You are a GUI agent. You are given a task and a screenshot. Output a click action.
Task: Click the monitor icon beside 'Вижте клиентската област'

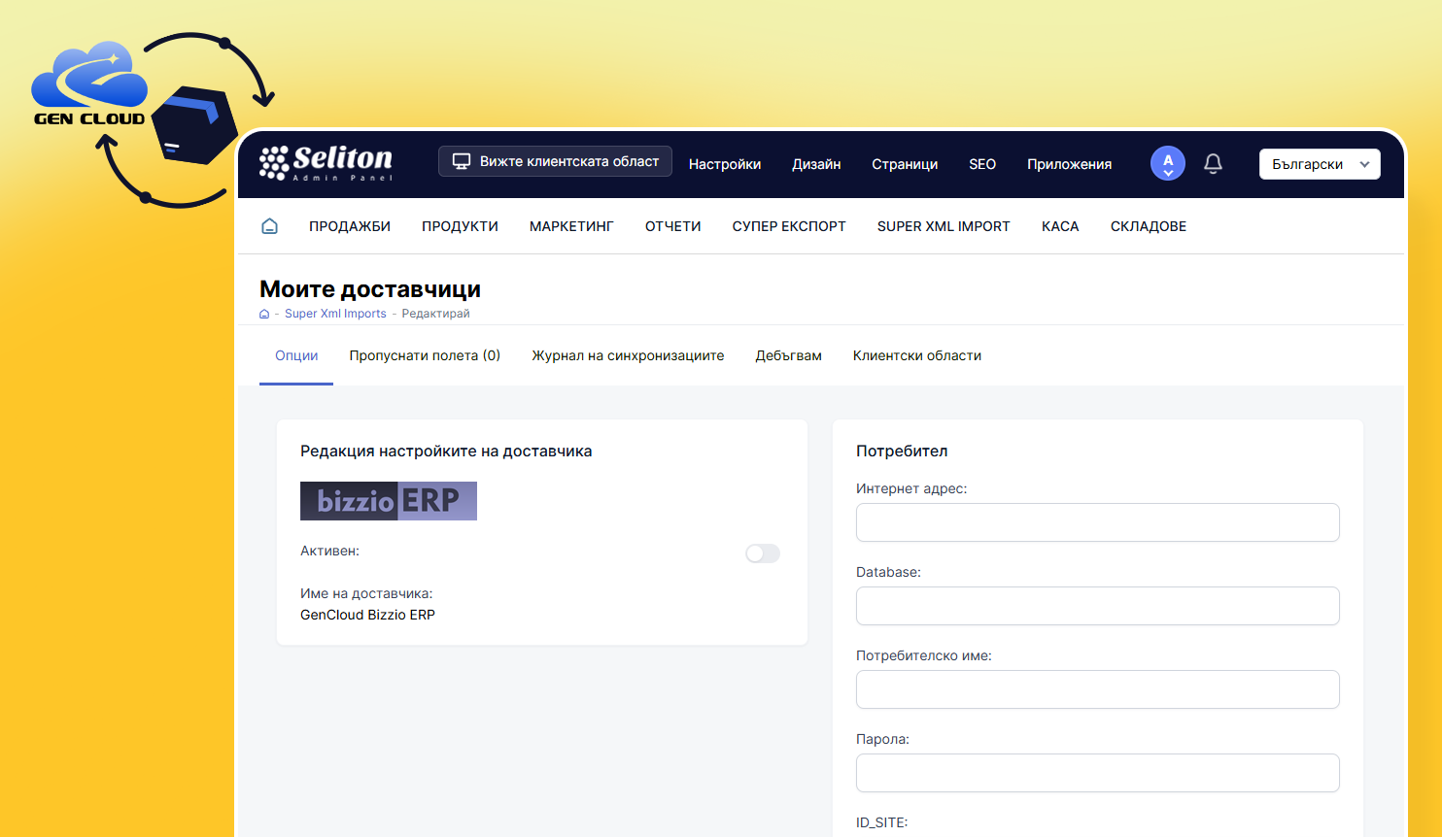point(462,160)
